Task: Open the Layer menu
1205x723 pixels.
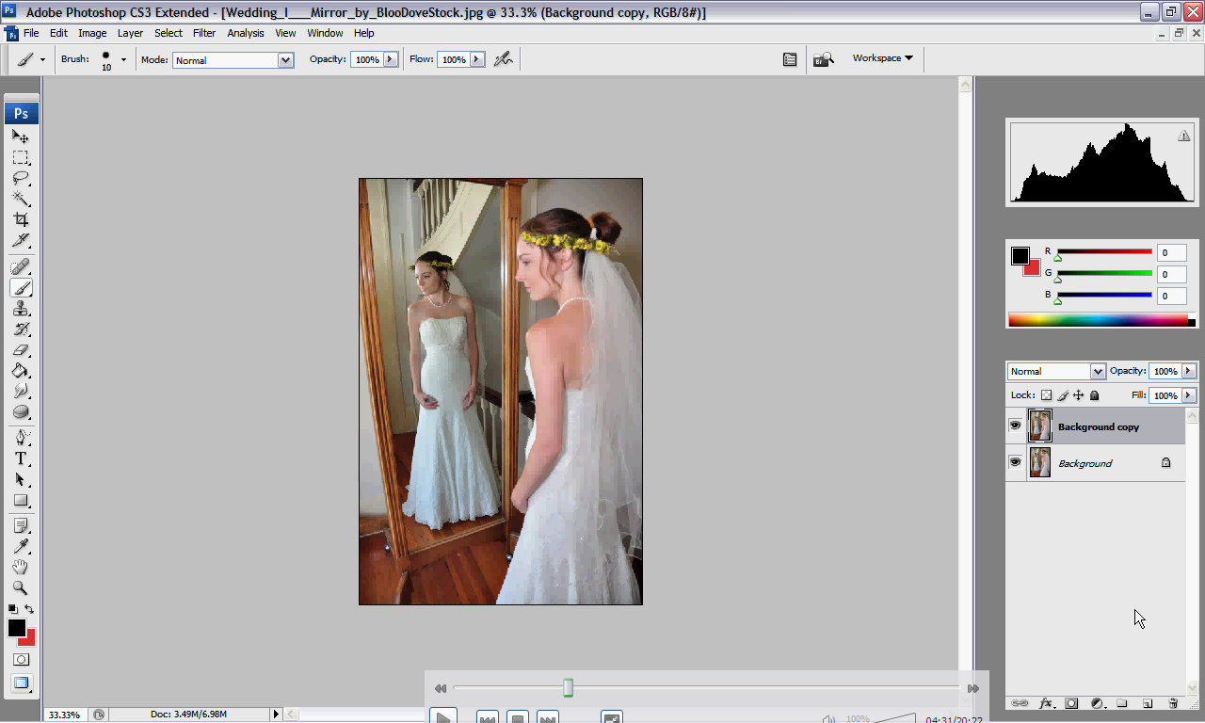Action: [x=130, y=33]
